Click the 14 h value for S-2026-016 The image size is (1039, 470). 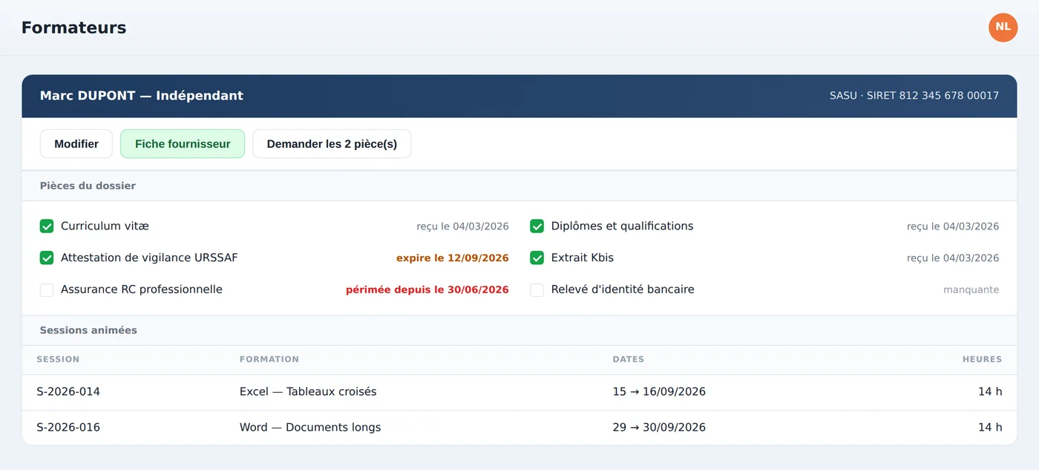pyautogui.click(x=990, y=427)
